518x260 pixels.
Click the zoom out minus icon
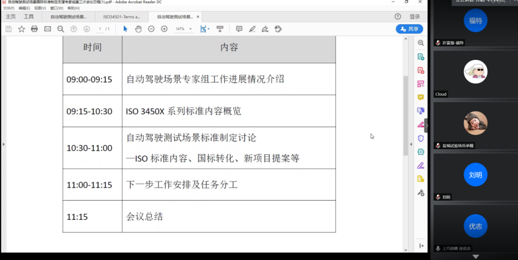[151, 29]
